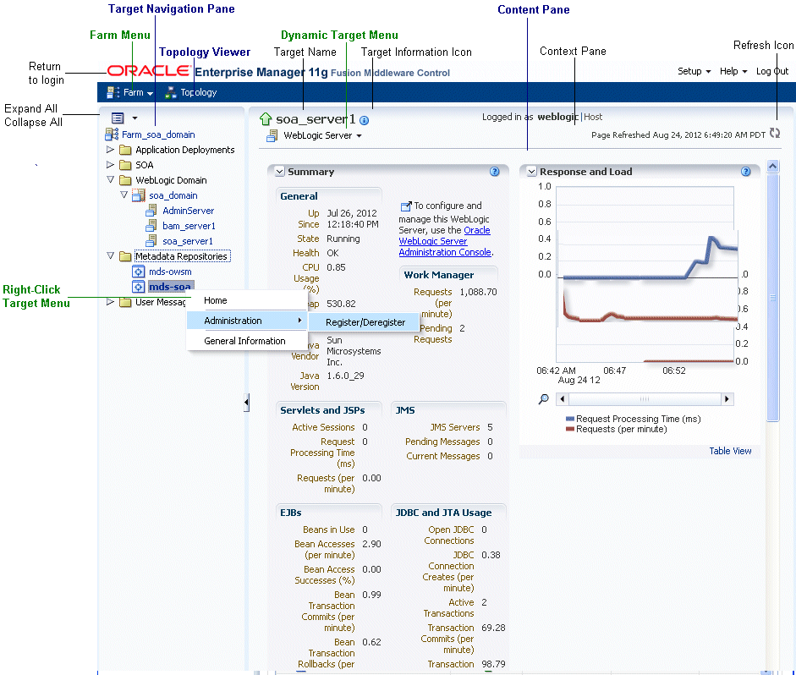Click the Request Processing Time legend swatch
The image size is (796, 675).
click(570, 419)
